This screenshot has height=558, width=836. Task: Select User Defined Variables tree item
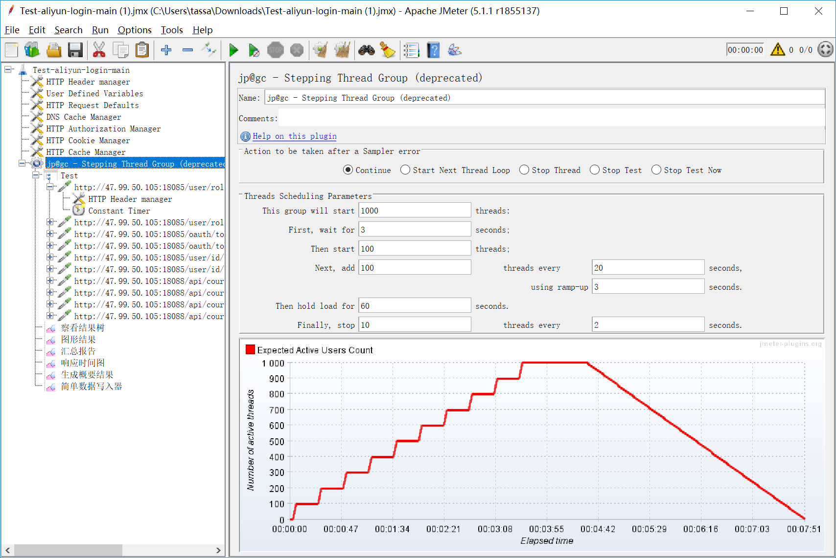94,93
